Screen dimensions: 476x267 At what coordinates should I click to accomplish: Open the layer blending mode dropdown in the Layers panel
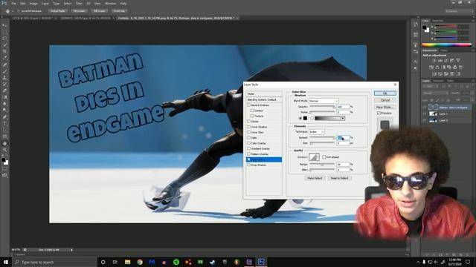pos(436,93)
